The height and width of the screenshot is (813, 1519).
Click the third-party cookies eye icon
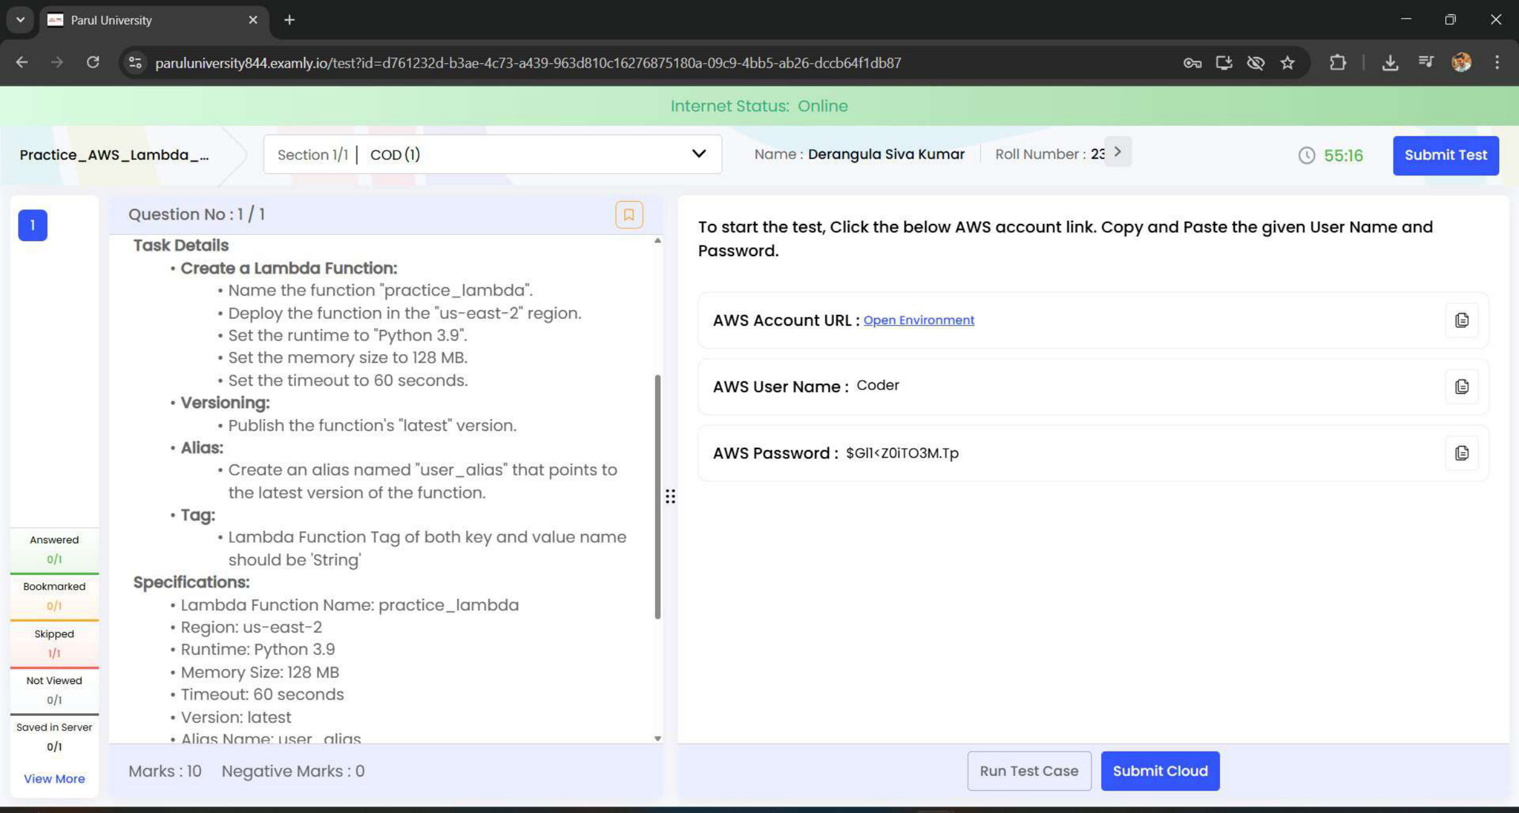coord(1256,63)
